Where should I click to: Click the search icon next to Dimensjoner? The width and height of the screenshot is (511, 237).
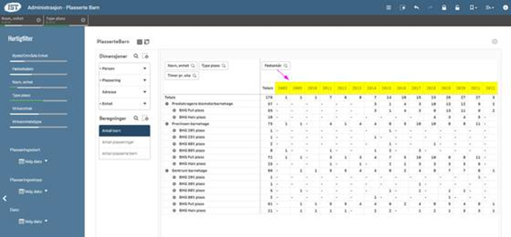click(136, 56)
